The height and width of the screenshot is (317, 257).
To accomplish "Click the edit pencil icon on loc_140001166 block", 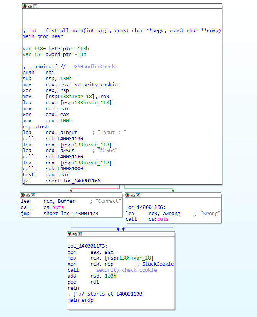I will [x=133, y=195].
